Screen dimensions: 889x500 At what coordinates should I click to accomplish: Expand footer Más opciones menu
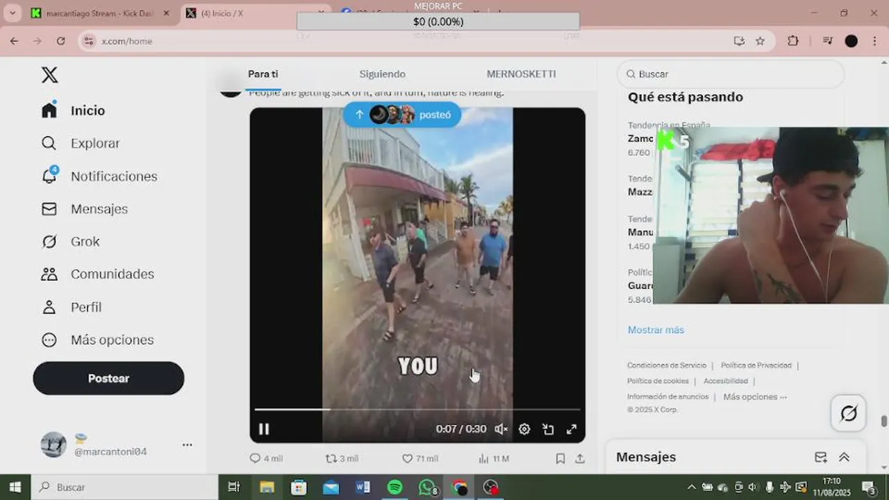(755, 397)
